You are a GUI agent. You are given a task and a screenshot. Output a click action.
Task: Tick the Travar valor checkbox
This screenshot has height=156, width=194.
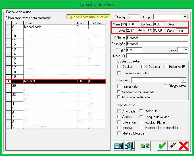pos(119,86)
